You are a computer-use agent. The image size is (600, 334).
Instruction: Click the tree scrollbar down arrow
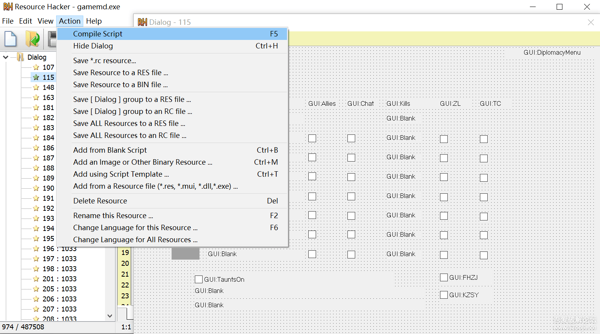point(110,316)
